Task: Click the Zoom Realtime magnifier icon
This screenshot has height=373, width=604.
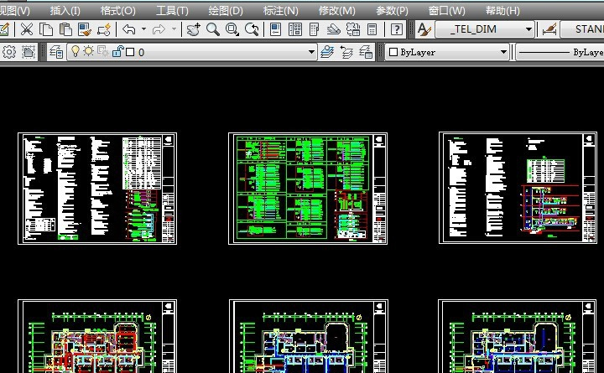Action: click(213, 29)
